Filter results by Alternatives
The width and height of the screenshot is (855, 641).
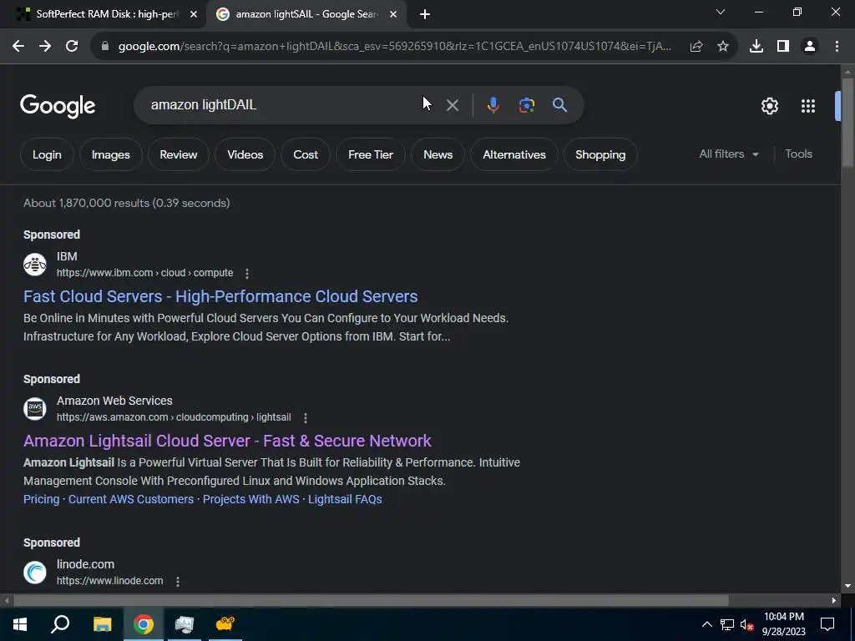coord(514,154)
